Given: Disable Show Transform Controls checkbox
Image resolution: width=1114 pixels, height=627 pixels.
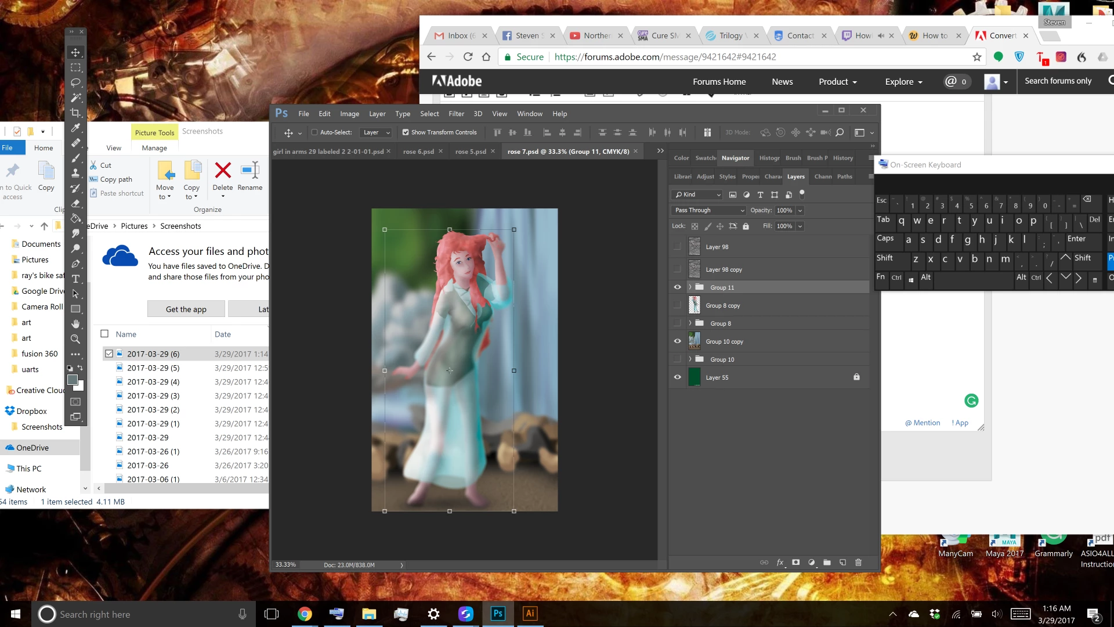Looking at the screenshot, I should (406, 132).
